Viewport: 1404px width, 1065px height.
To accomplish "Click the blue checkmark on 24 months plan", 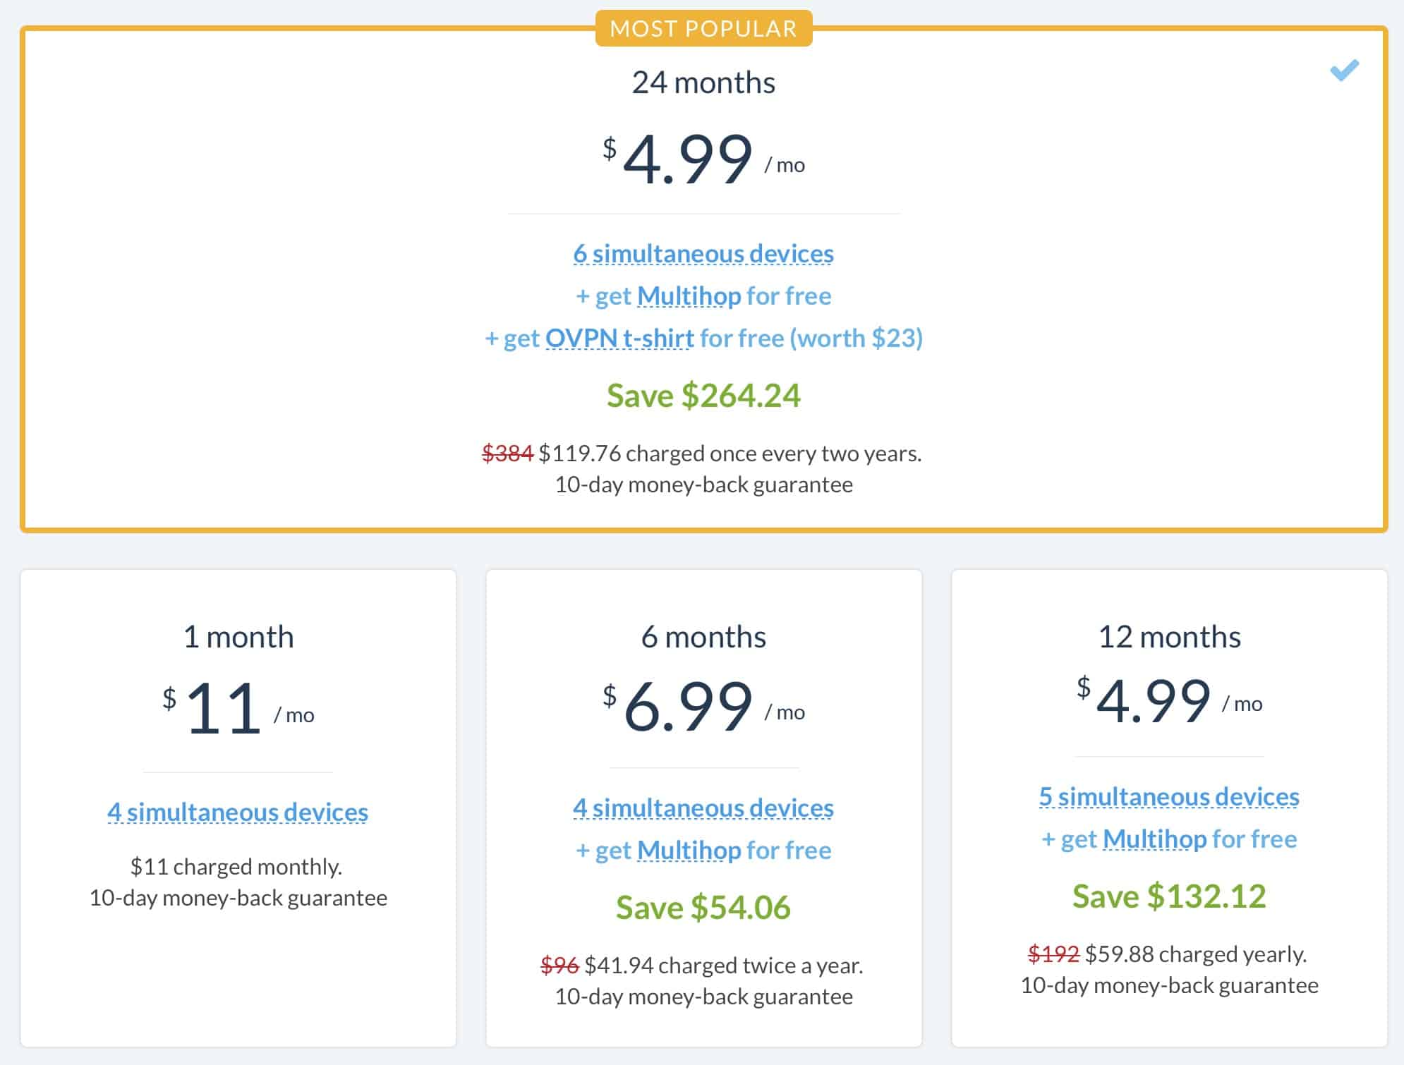I will pos(1344,71).
